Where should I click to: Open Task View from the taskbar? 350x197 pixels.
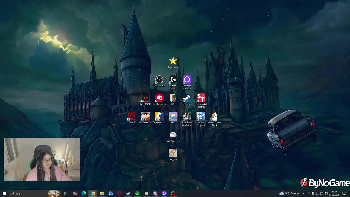tap(66, 193)
